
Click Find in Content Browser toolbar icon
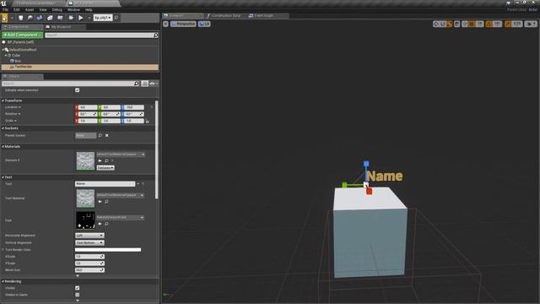pyautogui.click(x=30, y=18)
